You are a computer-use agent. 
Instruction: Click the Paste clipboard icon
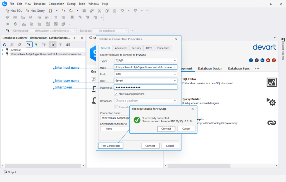pos(114,11)
